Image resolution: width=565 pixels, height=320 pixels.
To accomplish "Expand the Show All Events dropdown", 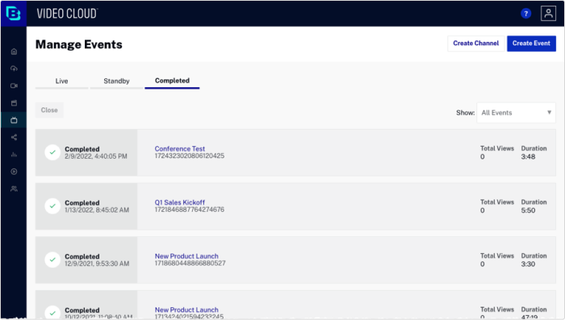I will click(x=516, y=113).
